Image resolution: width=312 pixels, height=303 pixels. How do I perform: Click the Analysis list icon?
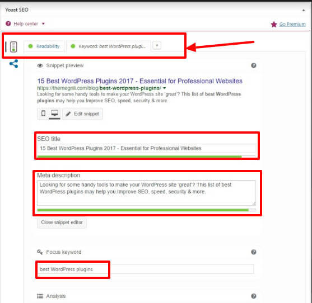(40, 296)
